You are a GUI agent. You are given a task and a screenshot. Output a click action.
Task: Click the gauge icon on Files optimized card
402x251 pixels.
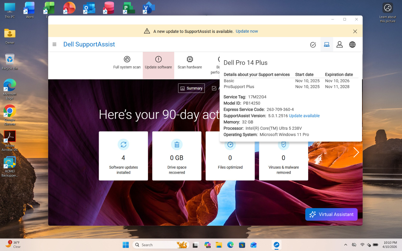coord(230,145)
